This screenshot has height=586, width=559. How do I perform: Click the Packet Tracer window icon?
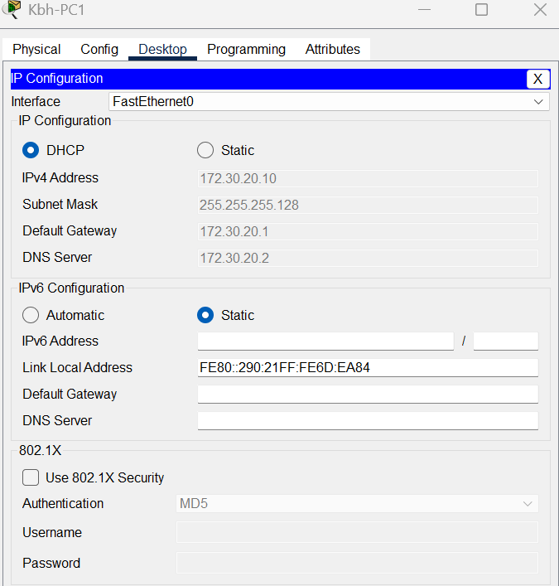[x=12, y=9]
